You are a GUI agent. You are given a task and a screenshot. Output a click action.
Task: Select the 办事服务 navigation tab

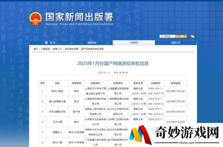(134, 43)
